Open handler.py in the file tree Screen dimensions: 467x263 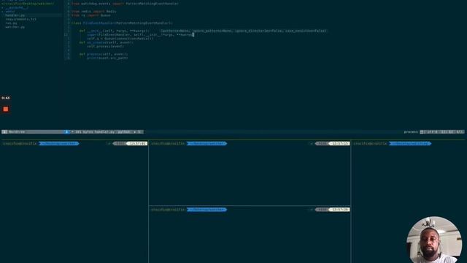15,15
